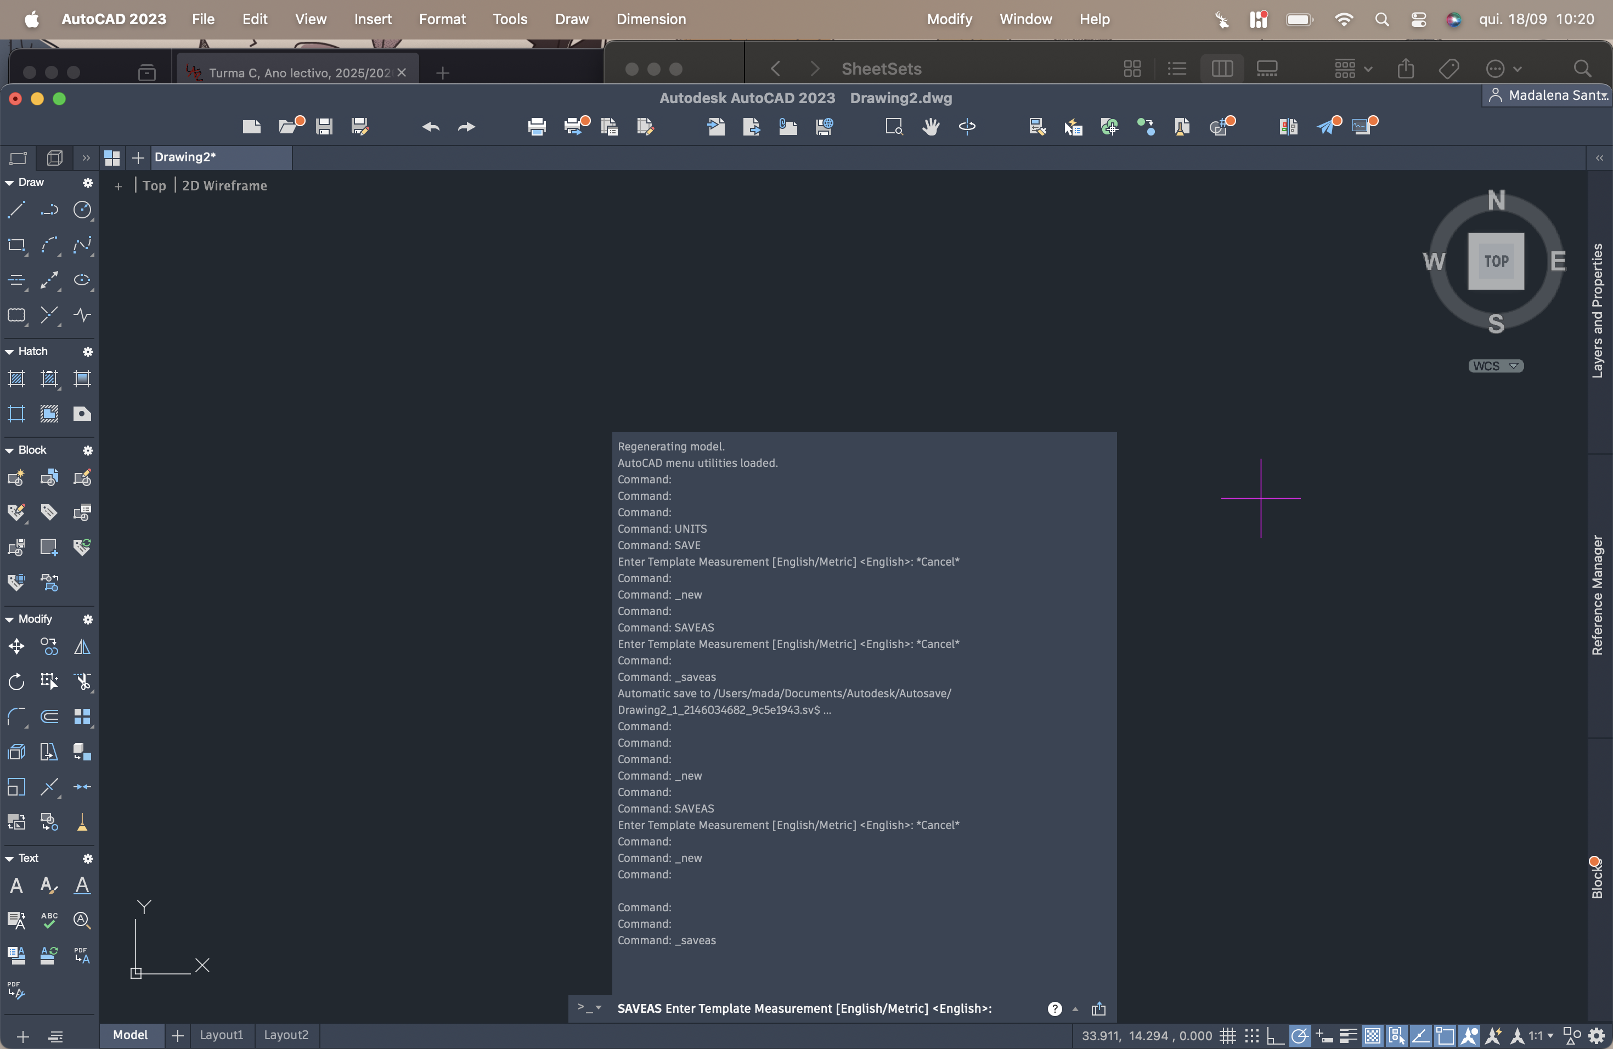Click the Plot printer icon
The height and width of the screenshot is (1049, 1613).
[x=537, y=127]
